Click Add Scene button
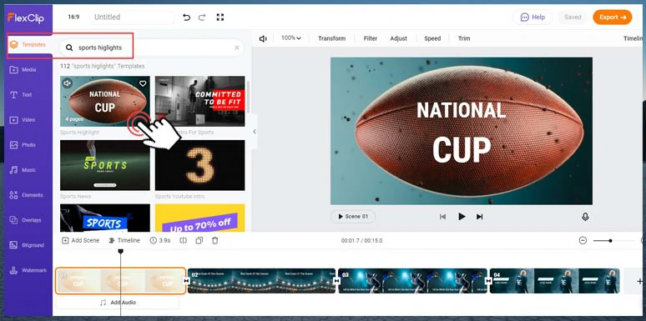The width and height of the screenshot is (646, 321). (x=81, y=240)
